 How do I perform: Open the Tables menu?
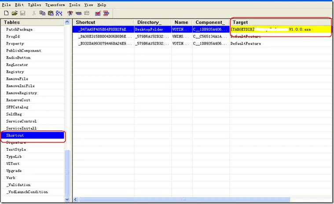(34, 4)
